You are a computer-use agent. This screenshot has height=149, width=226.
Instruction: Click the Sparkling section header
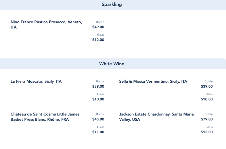tap(112, 5)
